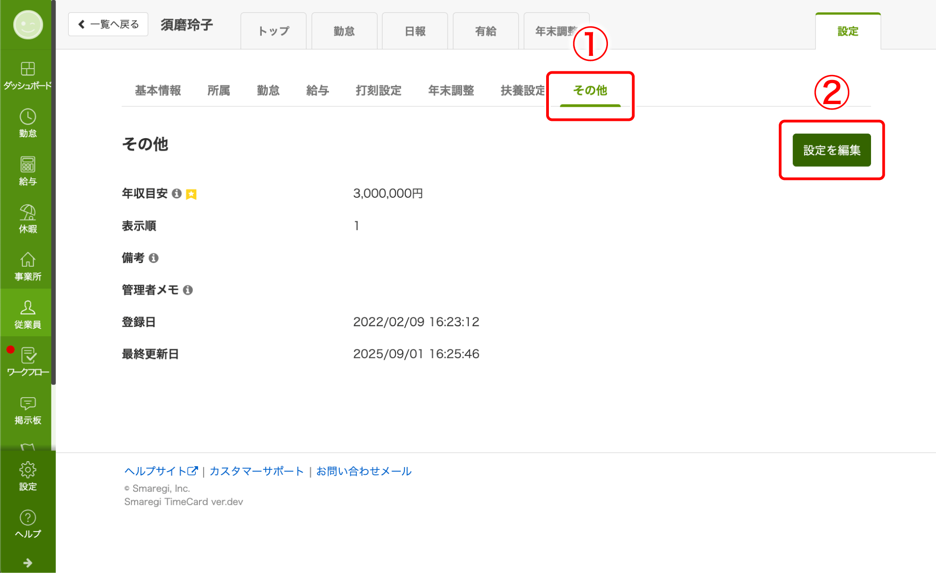Switch to the 日報 tab
This screenshot has height=573, width=936.
click(414, 31)
